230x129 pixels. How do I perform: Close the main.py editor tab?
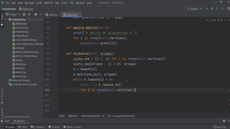pos(59,14)
